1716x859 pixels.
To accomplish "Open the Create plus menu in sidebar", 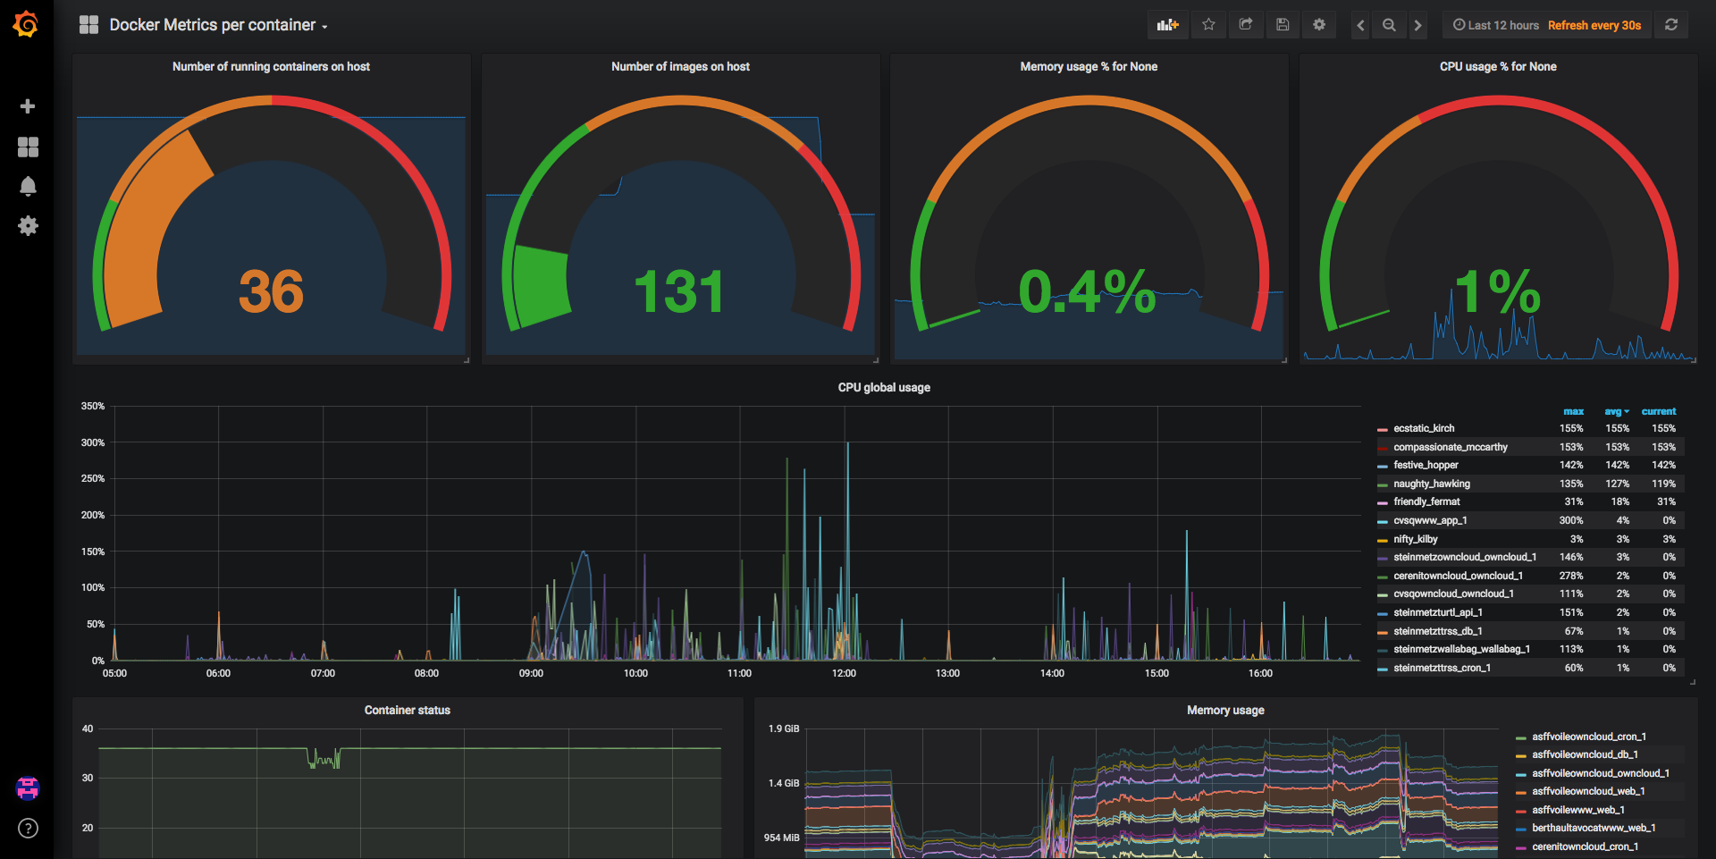I will coord(28,106).
